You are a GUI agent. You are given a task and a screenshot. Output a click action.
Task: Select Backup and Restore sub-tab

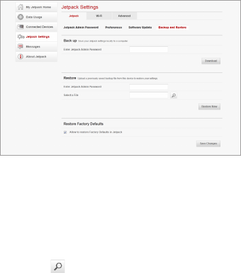pyautogui.click(x=172, y=27)
